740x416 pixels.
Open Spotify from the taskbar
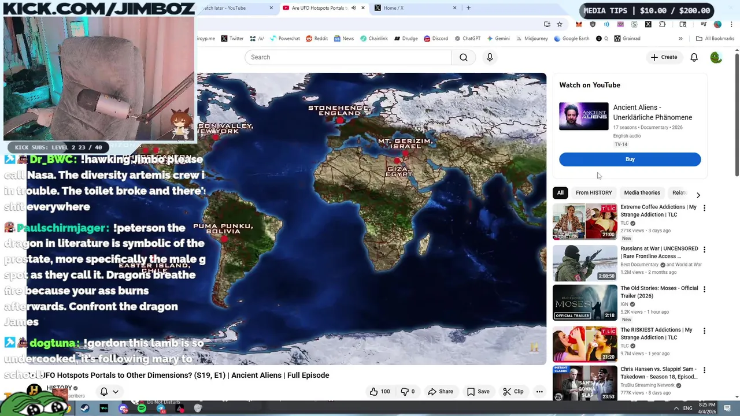coord(142,408)
